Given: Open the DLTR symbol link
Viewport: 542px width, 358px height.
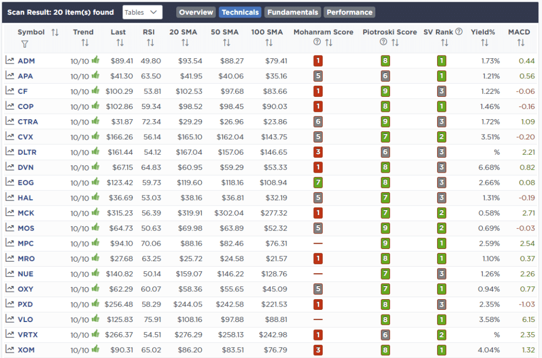Looking at the screenshot, I should tap(27, 152).
